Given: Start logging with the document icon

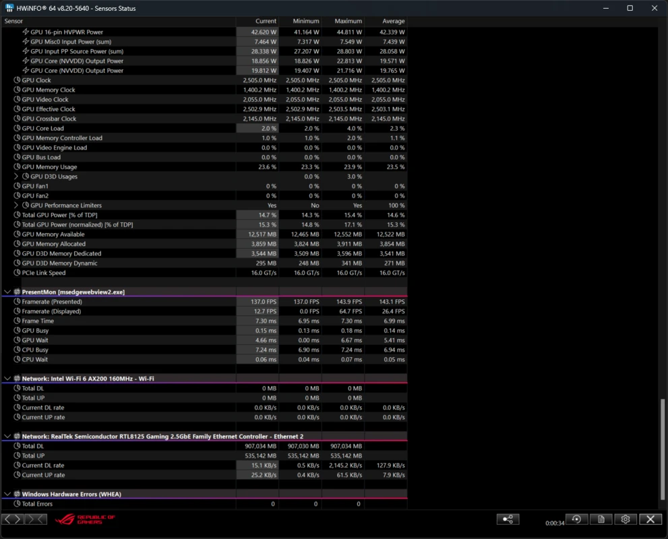Looking at the screenshot, I should click(601, 519).
